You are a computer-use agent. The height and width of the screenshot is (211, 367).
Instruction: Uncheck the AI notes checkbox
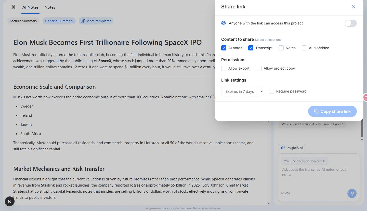(x=224, y=48)
